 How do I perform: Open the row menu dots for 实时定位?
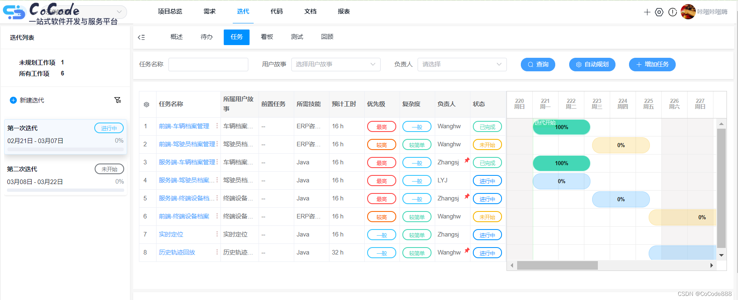tap(217, 234)
